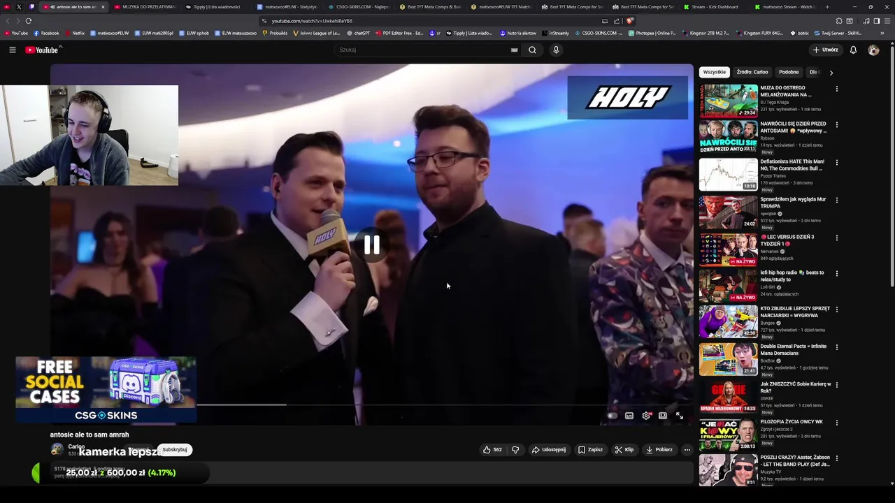Open more actions below the video
The image size is (895, 503).
pos(687,450)
